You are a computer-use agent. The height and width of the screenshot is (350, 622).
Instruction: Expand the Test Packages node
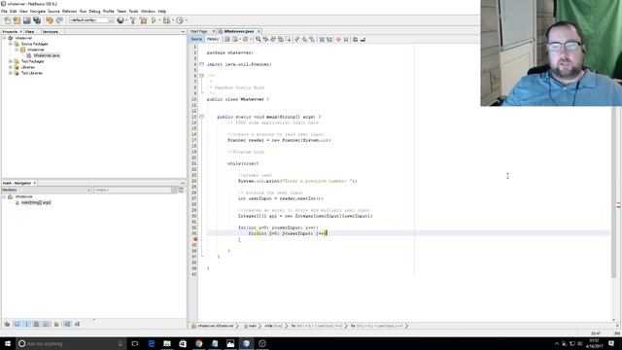point(11,61)
